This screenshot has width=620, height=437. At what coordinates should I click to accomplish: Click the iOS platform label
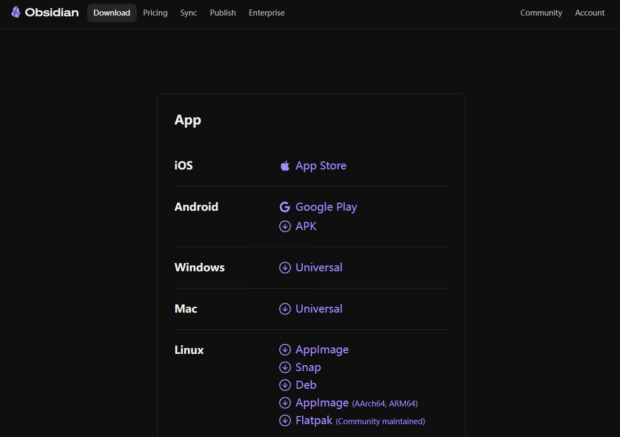[183, 165]
